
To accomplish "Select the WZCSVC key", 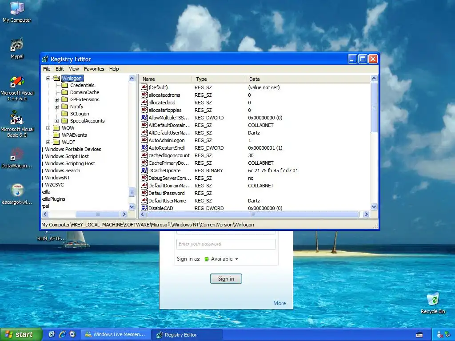I will point(54,185).
